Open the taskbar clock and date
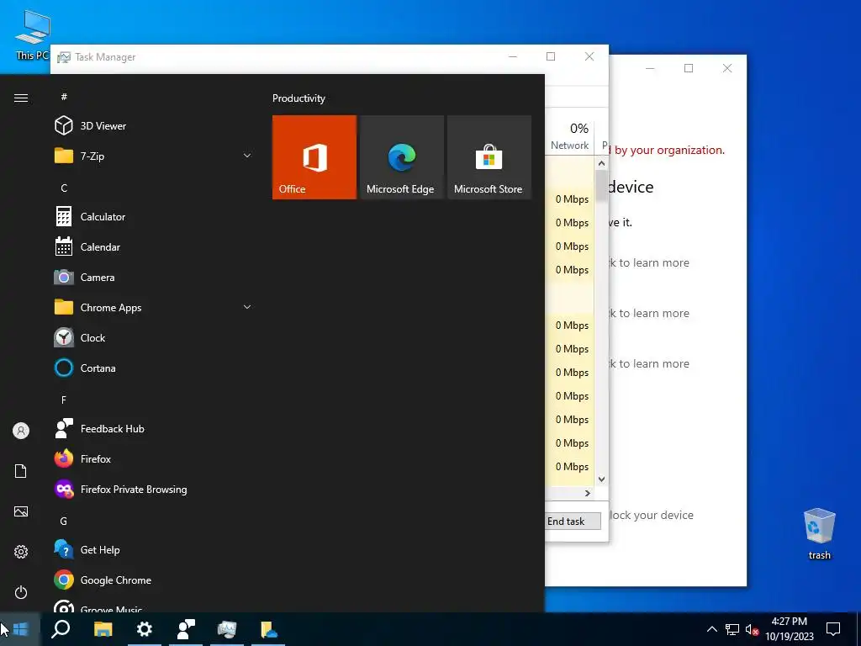 tap(789, 629)
